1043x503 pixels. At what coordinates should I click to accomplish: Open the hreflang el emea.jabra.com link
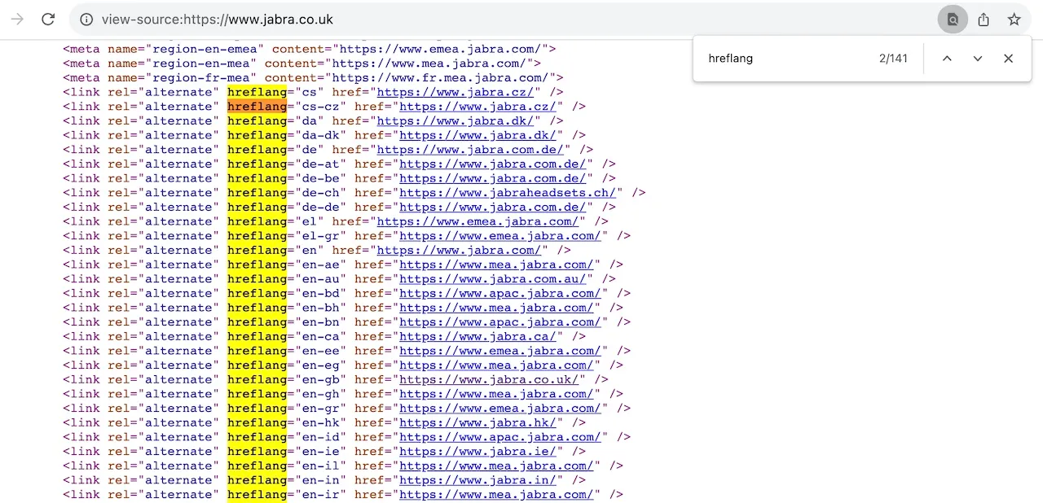click(x=477, y=221)
